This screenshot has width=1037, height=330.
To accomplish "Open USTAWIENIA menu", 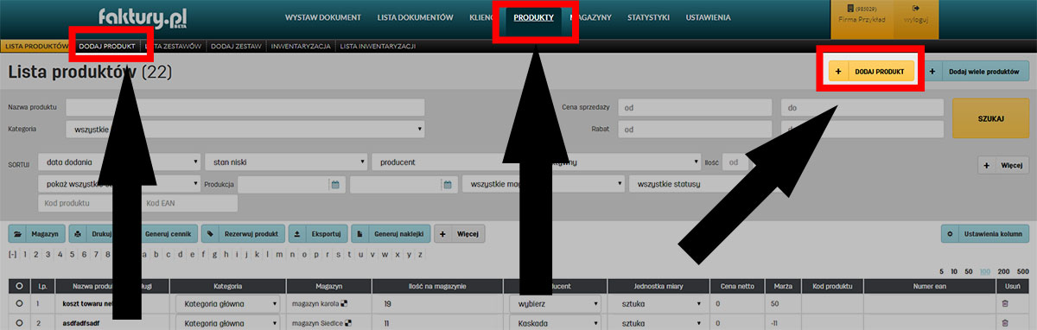I will [708, 17].
